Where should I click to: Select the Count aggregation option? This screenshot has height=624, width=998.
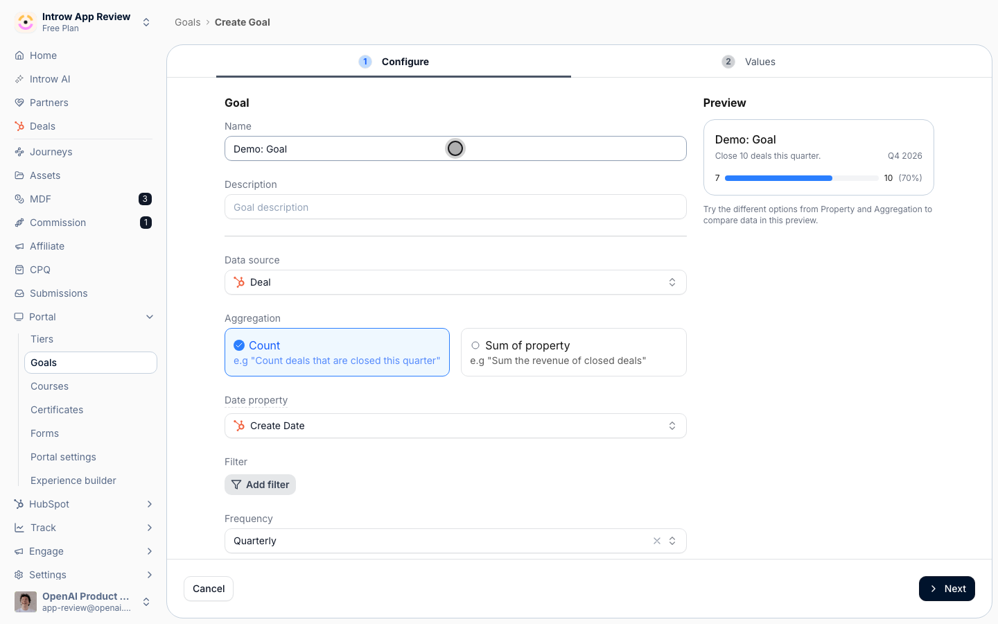click(337, 352)
